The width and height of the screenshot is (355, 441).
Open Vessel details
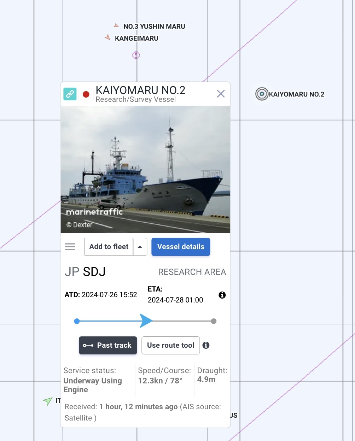click(181, 247)
